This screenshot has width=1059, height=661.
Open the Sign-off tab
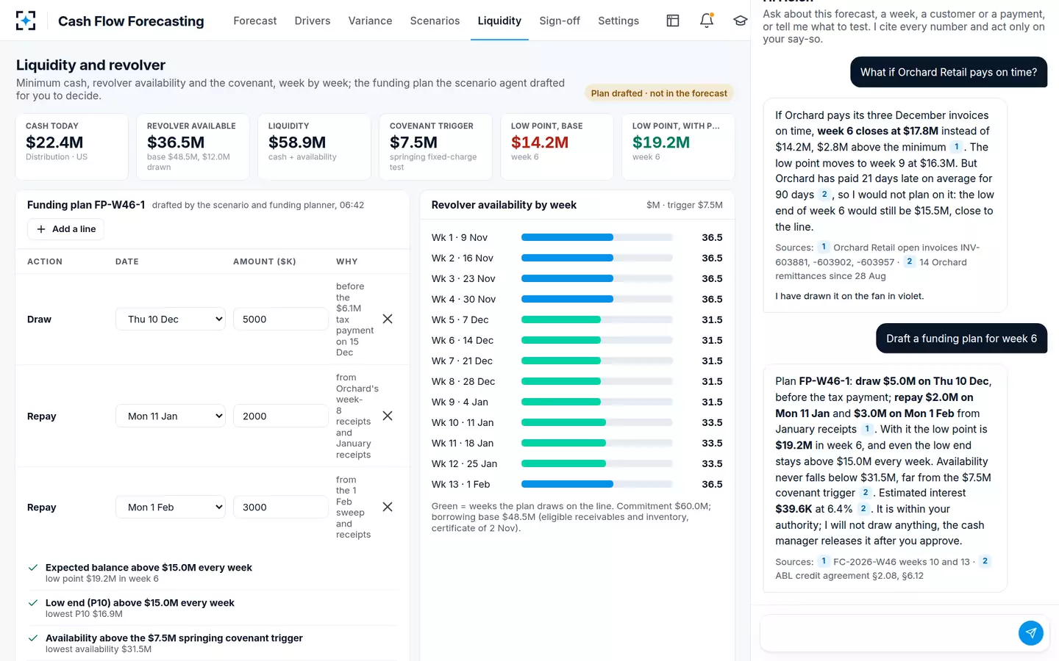pos(560,21)
